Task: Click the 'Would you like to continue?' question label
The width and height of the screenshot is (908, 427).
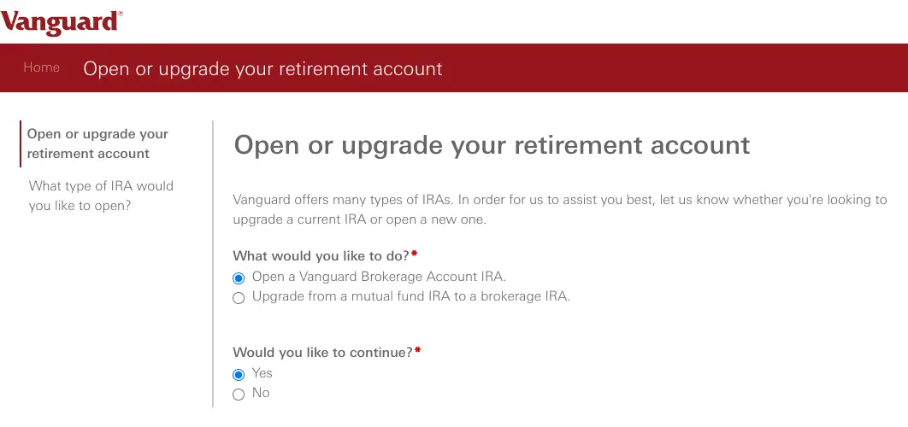Action: coord(322,353)
